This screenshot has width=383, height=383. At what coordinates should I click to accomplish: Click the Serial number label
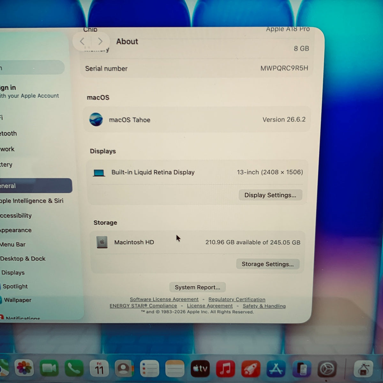point(106,69)
